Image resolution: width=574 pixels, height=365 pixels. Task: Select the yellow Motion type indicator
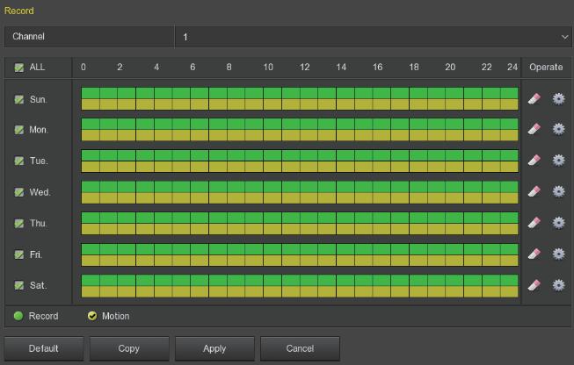pos(92,316)
